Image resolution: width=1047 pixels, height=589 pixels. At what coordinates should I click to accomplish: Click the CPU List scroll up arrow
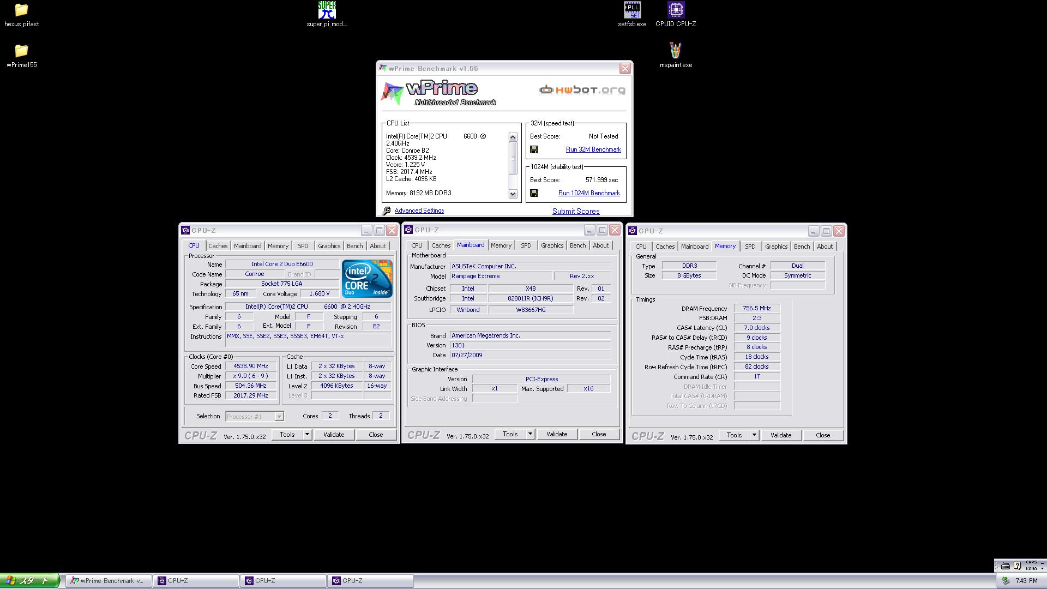click(x=513, y=137)
